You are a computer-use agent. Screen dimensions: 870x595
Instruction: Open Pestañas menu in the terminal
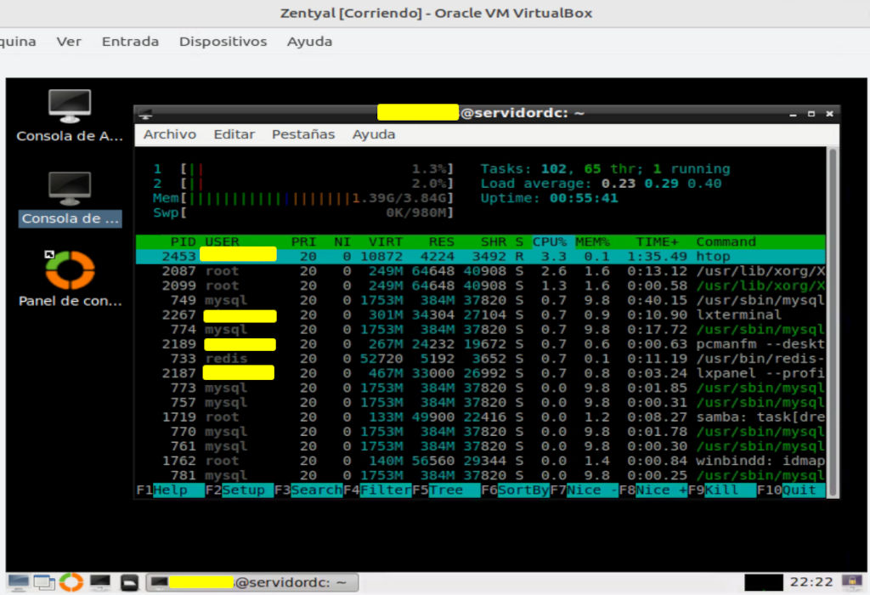pyautogui.click(x=303, y=134)
